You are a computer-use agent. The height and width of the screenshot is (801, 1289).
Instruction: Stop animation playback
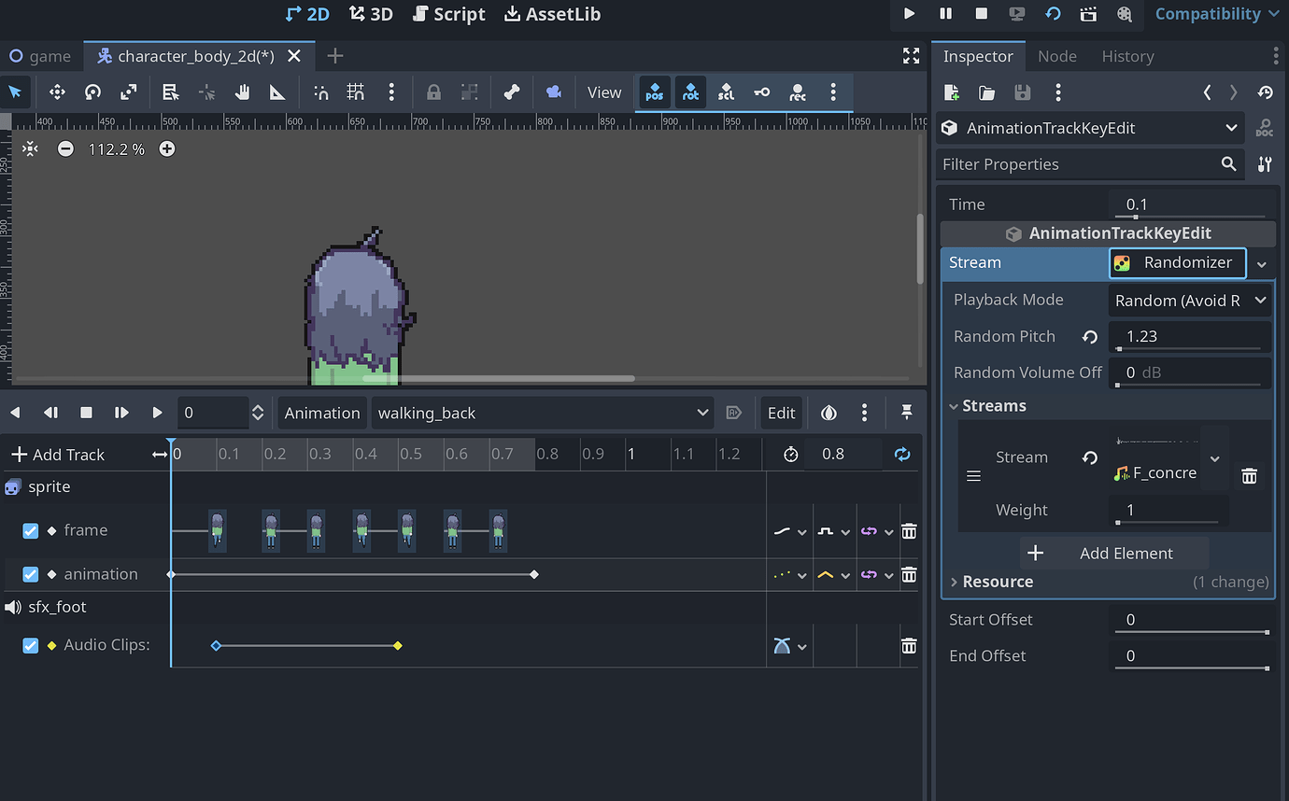86,413
